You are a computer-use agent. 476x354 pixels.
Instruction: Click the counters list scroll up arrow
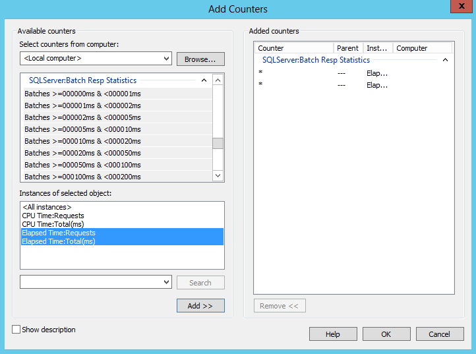click(x=218, y=80)
